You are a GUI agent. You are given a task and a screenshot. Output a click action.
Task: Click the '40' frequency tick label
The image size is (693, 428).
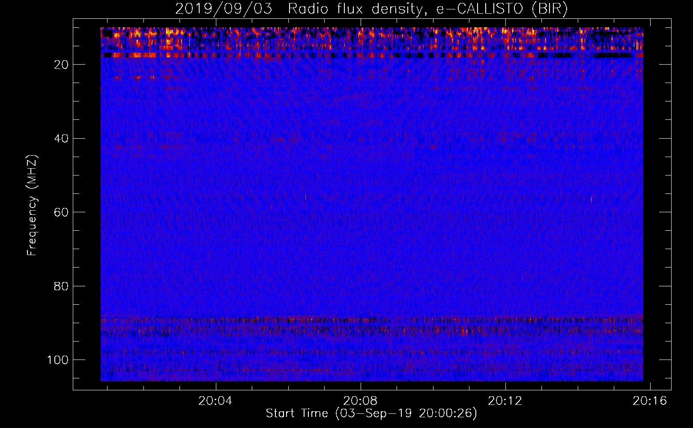pos(61,139)
